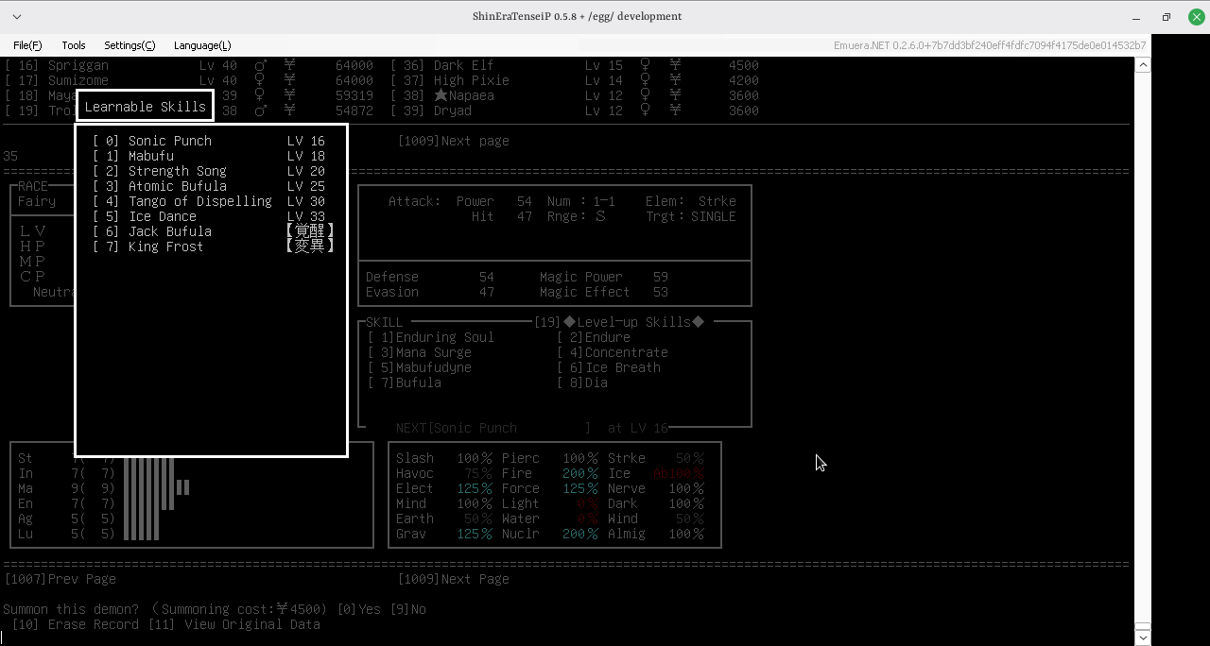Click [4]Concentrate skill
Image resolution: width=1210 pixels, height=646 pixels.
[613, 352]
